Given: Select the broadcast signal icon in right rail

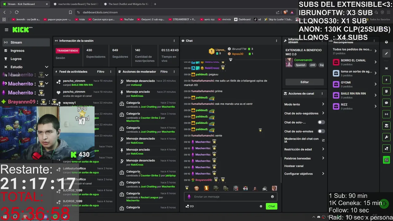Looking at the screenshot, I should (387, 114).
